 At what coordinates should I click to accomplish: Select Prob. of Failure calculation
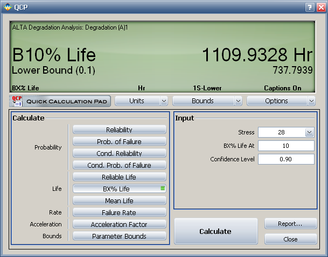pyautogui.click(x=119, y=141)
